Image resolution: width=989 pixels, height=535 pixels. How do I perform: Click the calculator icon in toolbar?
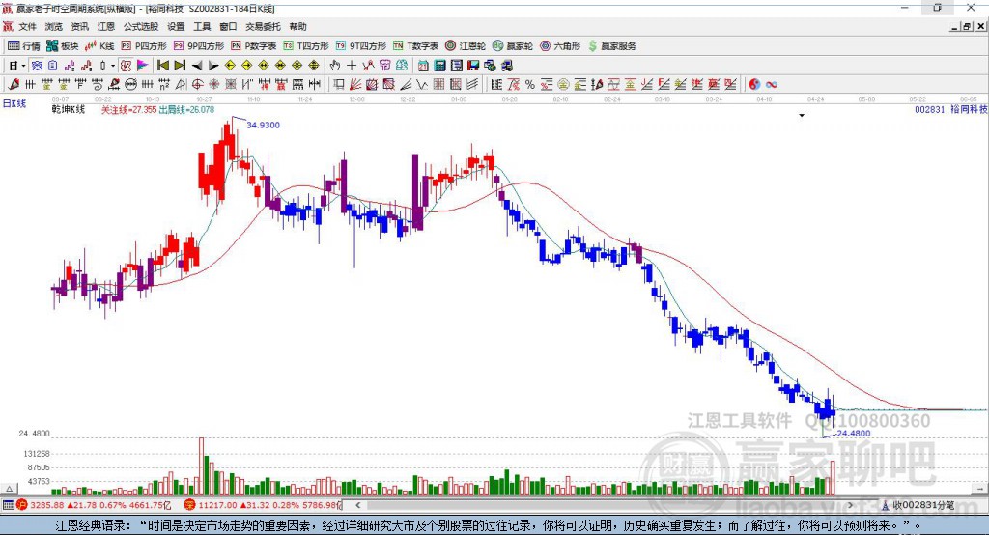(x=439, y=65)
